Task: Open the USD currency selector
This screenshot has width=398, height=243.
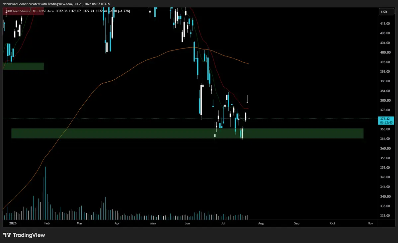Action: [387, 12]
